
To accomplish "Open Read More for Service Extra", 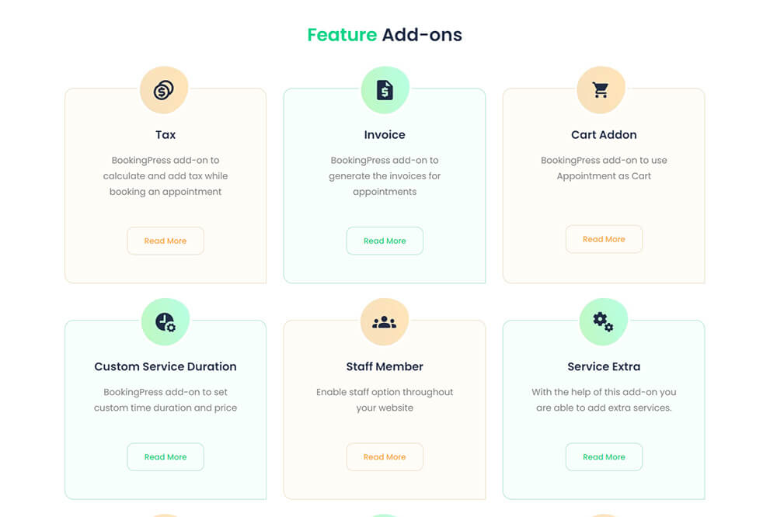I will pos(604,456).
